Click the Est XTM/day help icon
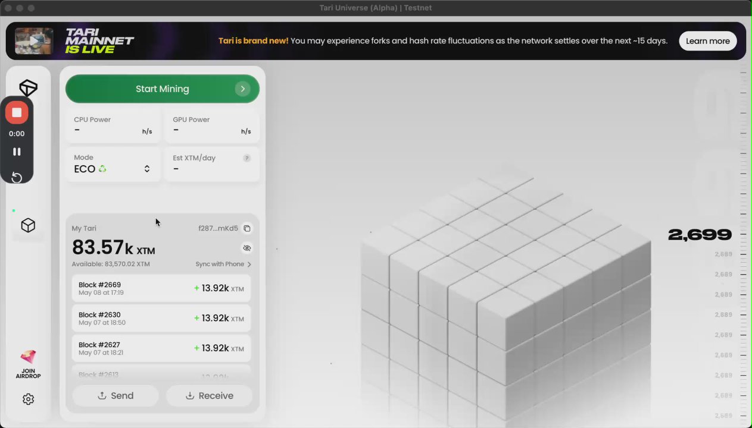 click(x=246, y=158)
